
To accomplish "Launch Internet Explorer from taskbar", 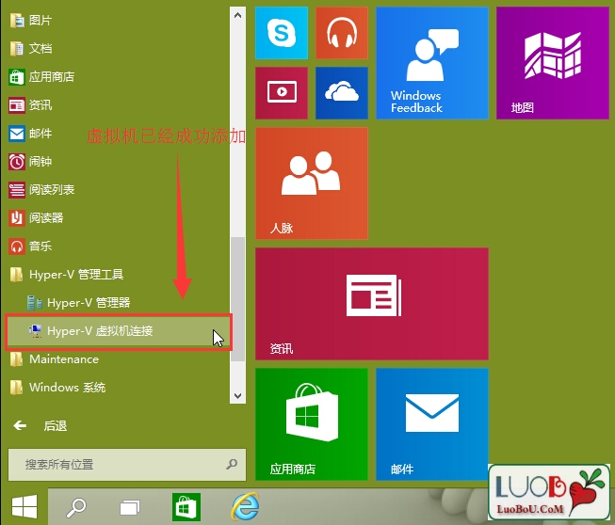I will [246, 506].
